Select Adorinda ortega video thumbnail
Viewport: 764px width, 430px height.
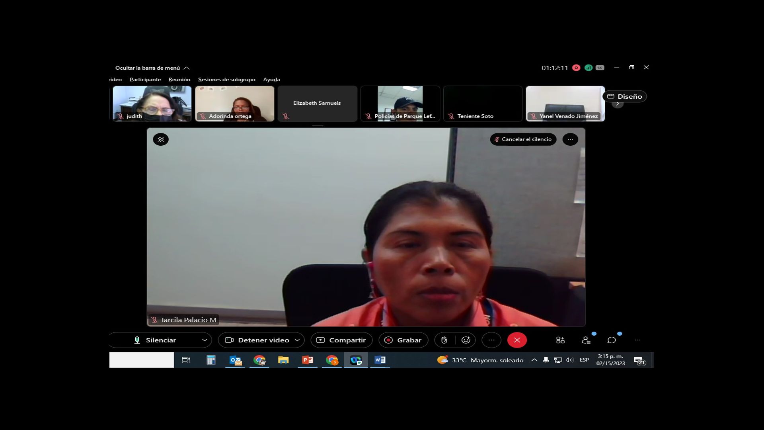pyautogui.click(x=234, y=104)
